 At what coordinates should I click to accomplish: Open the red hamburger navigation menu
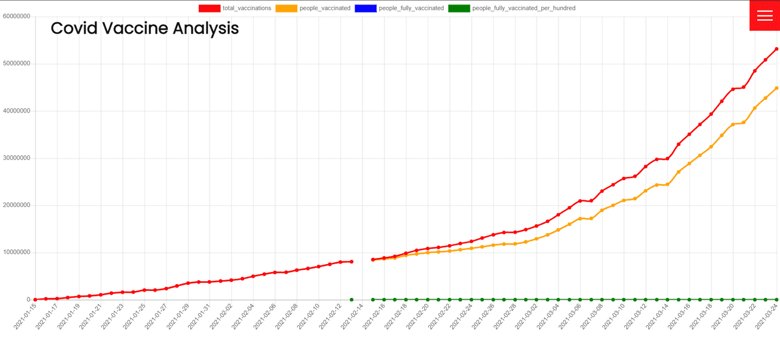click(764, 15)
